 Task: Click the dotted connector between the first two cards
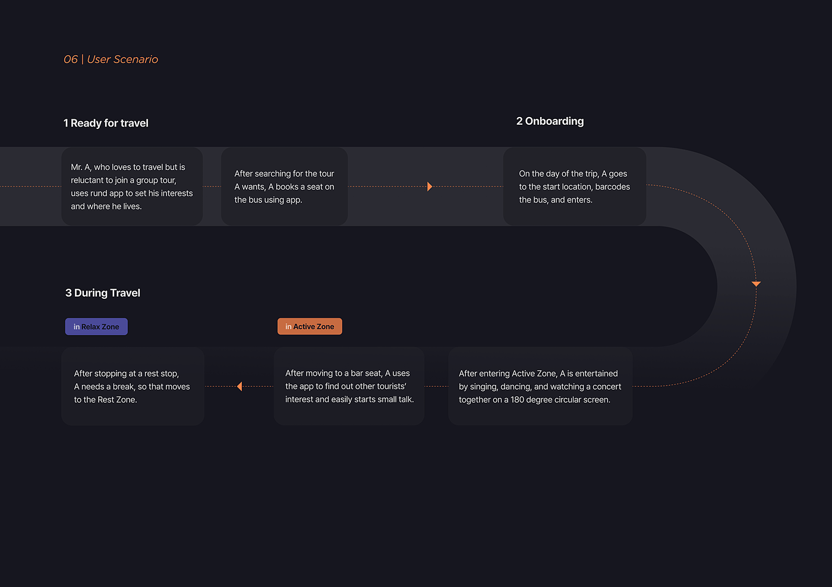pos(212,187)
